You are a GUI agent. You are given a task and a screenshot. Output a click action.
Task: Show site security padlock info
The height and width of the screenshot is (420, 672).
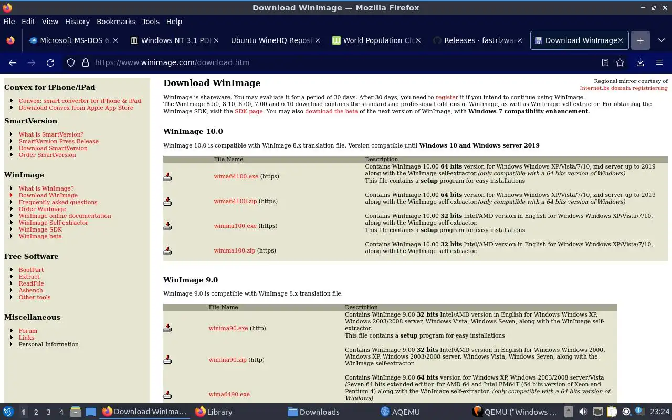click(86, 62)
